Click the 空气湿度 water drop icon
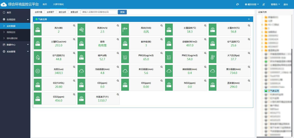Viewport: 294px width, 138px height. point(38,57)
